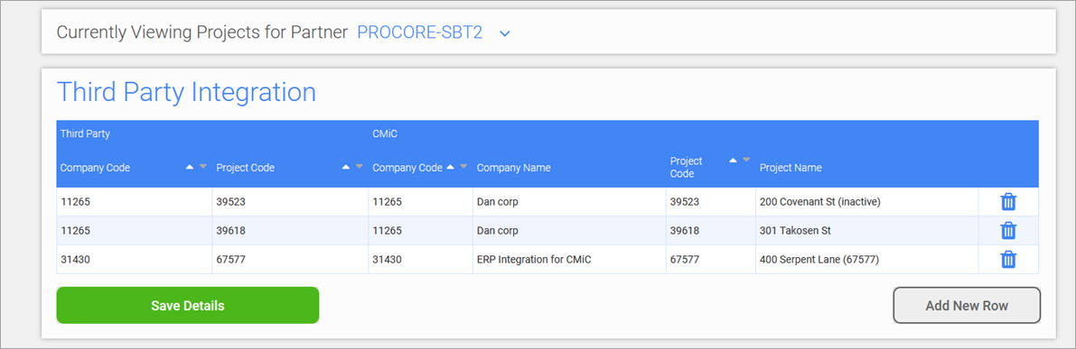
Task: Delete the 301 Takosen St row
Action: 1008,231
